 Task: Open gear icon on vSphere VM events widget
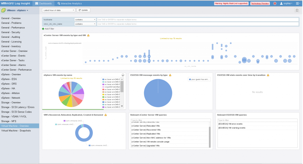[x=123, y=75]
